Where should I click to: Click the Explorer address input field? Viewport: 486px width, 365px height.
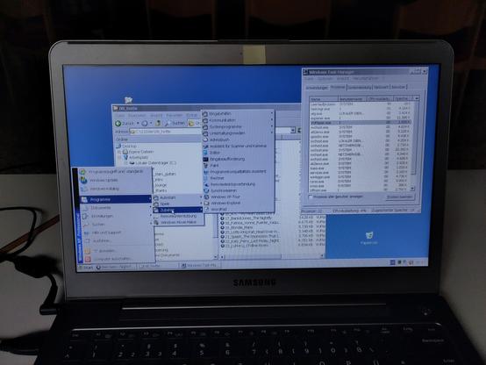pos(211,132)
